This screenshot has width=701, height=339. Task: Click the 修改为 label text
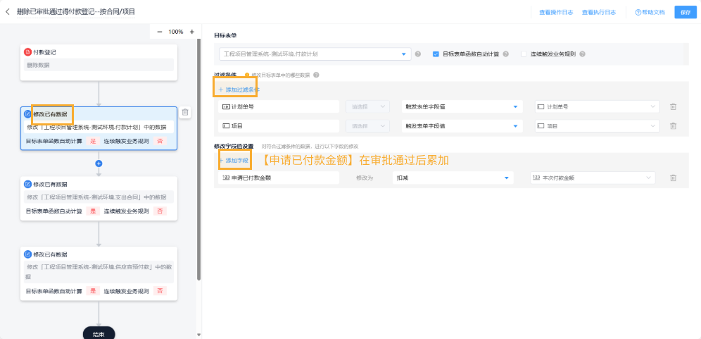pos(365,178)
